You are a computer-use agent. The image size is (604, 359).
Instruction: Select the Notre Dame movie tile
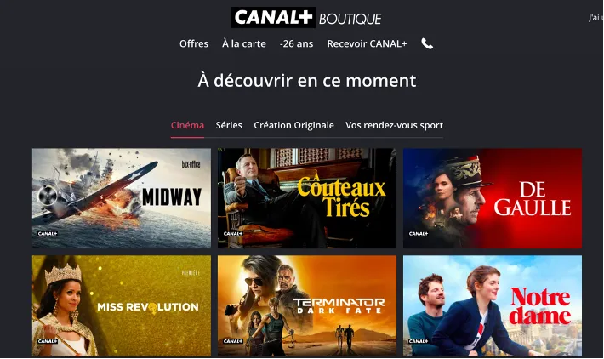(493, 305)
